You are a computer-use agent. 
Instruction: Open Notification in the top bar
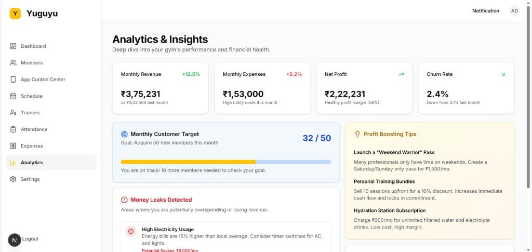[x=485, y=11]
